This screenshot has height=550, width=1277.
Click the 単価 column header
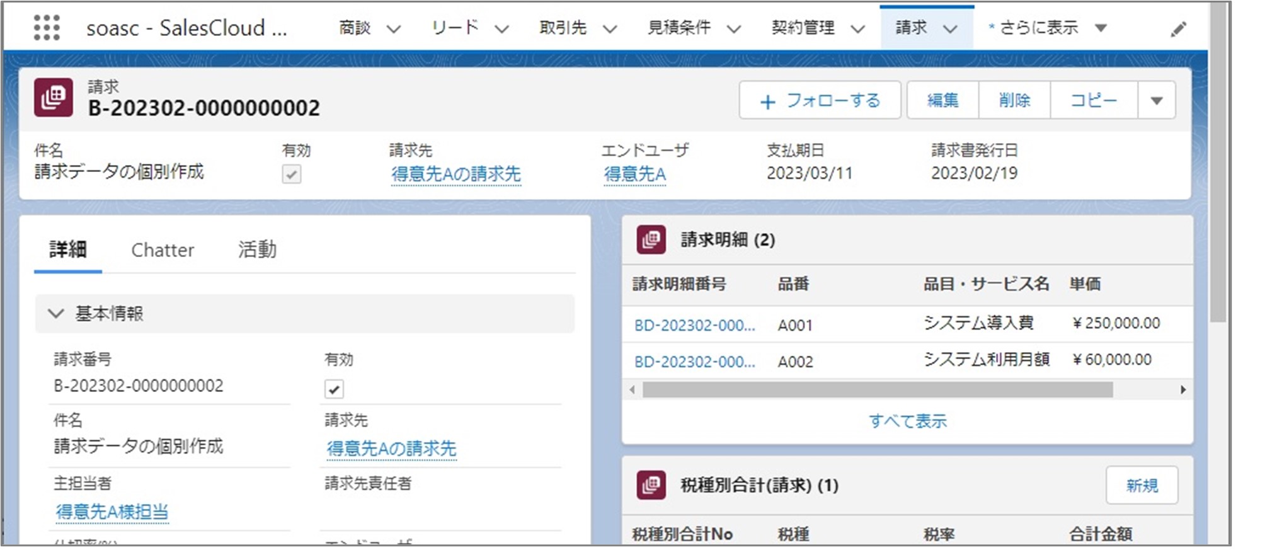(1085, 284)
